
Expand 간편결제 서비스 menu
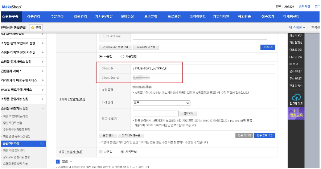42,71
